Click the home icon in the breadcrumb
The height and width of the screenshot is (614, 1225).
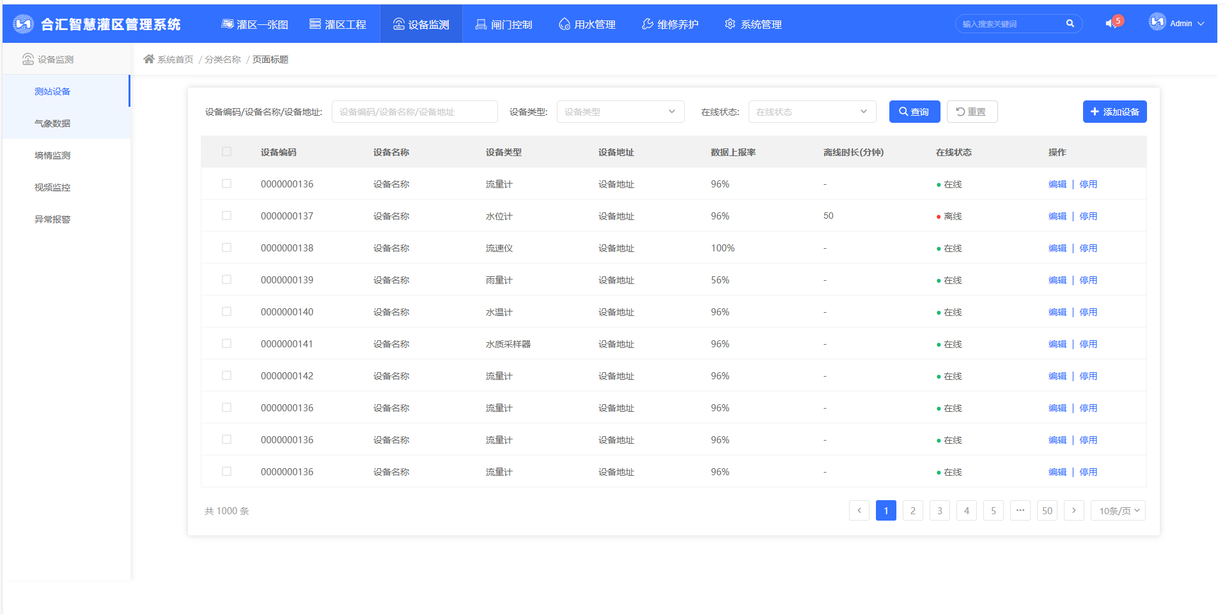[x=148, y=59]
